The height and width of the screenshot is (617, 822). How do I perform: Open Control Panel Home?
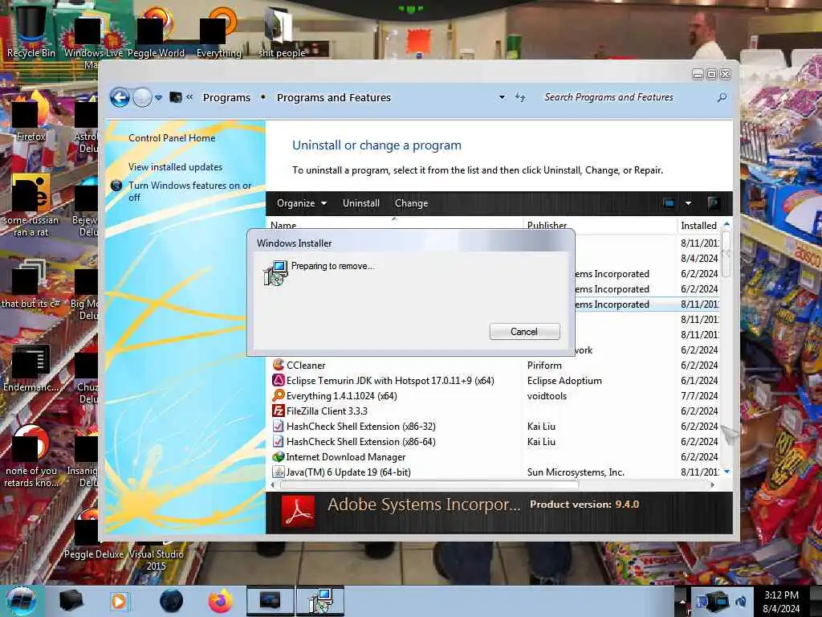[x=172, y=138]
